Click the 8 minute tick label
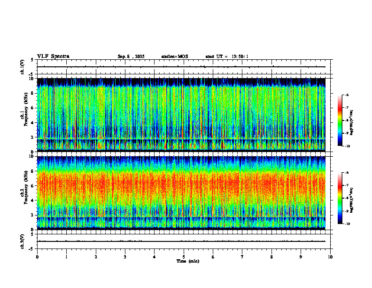 coord(271,257)
